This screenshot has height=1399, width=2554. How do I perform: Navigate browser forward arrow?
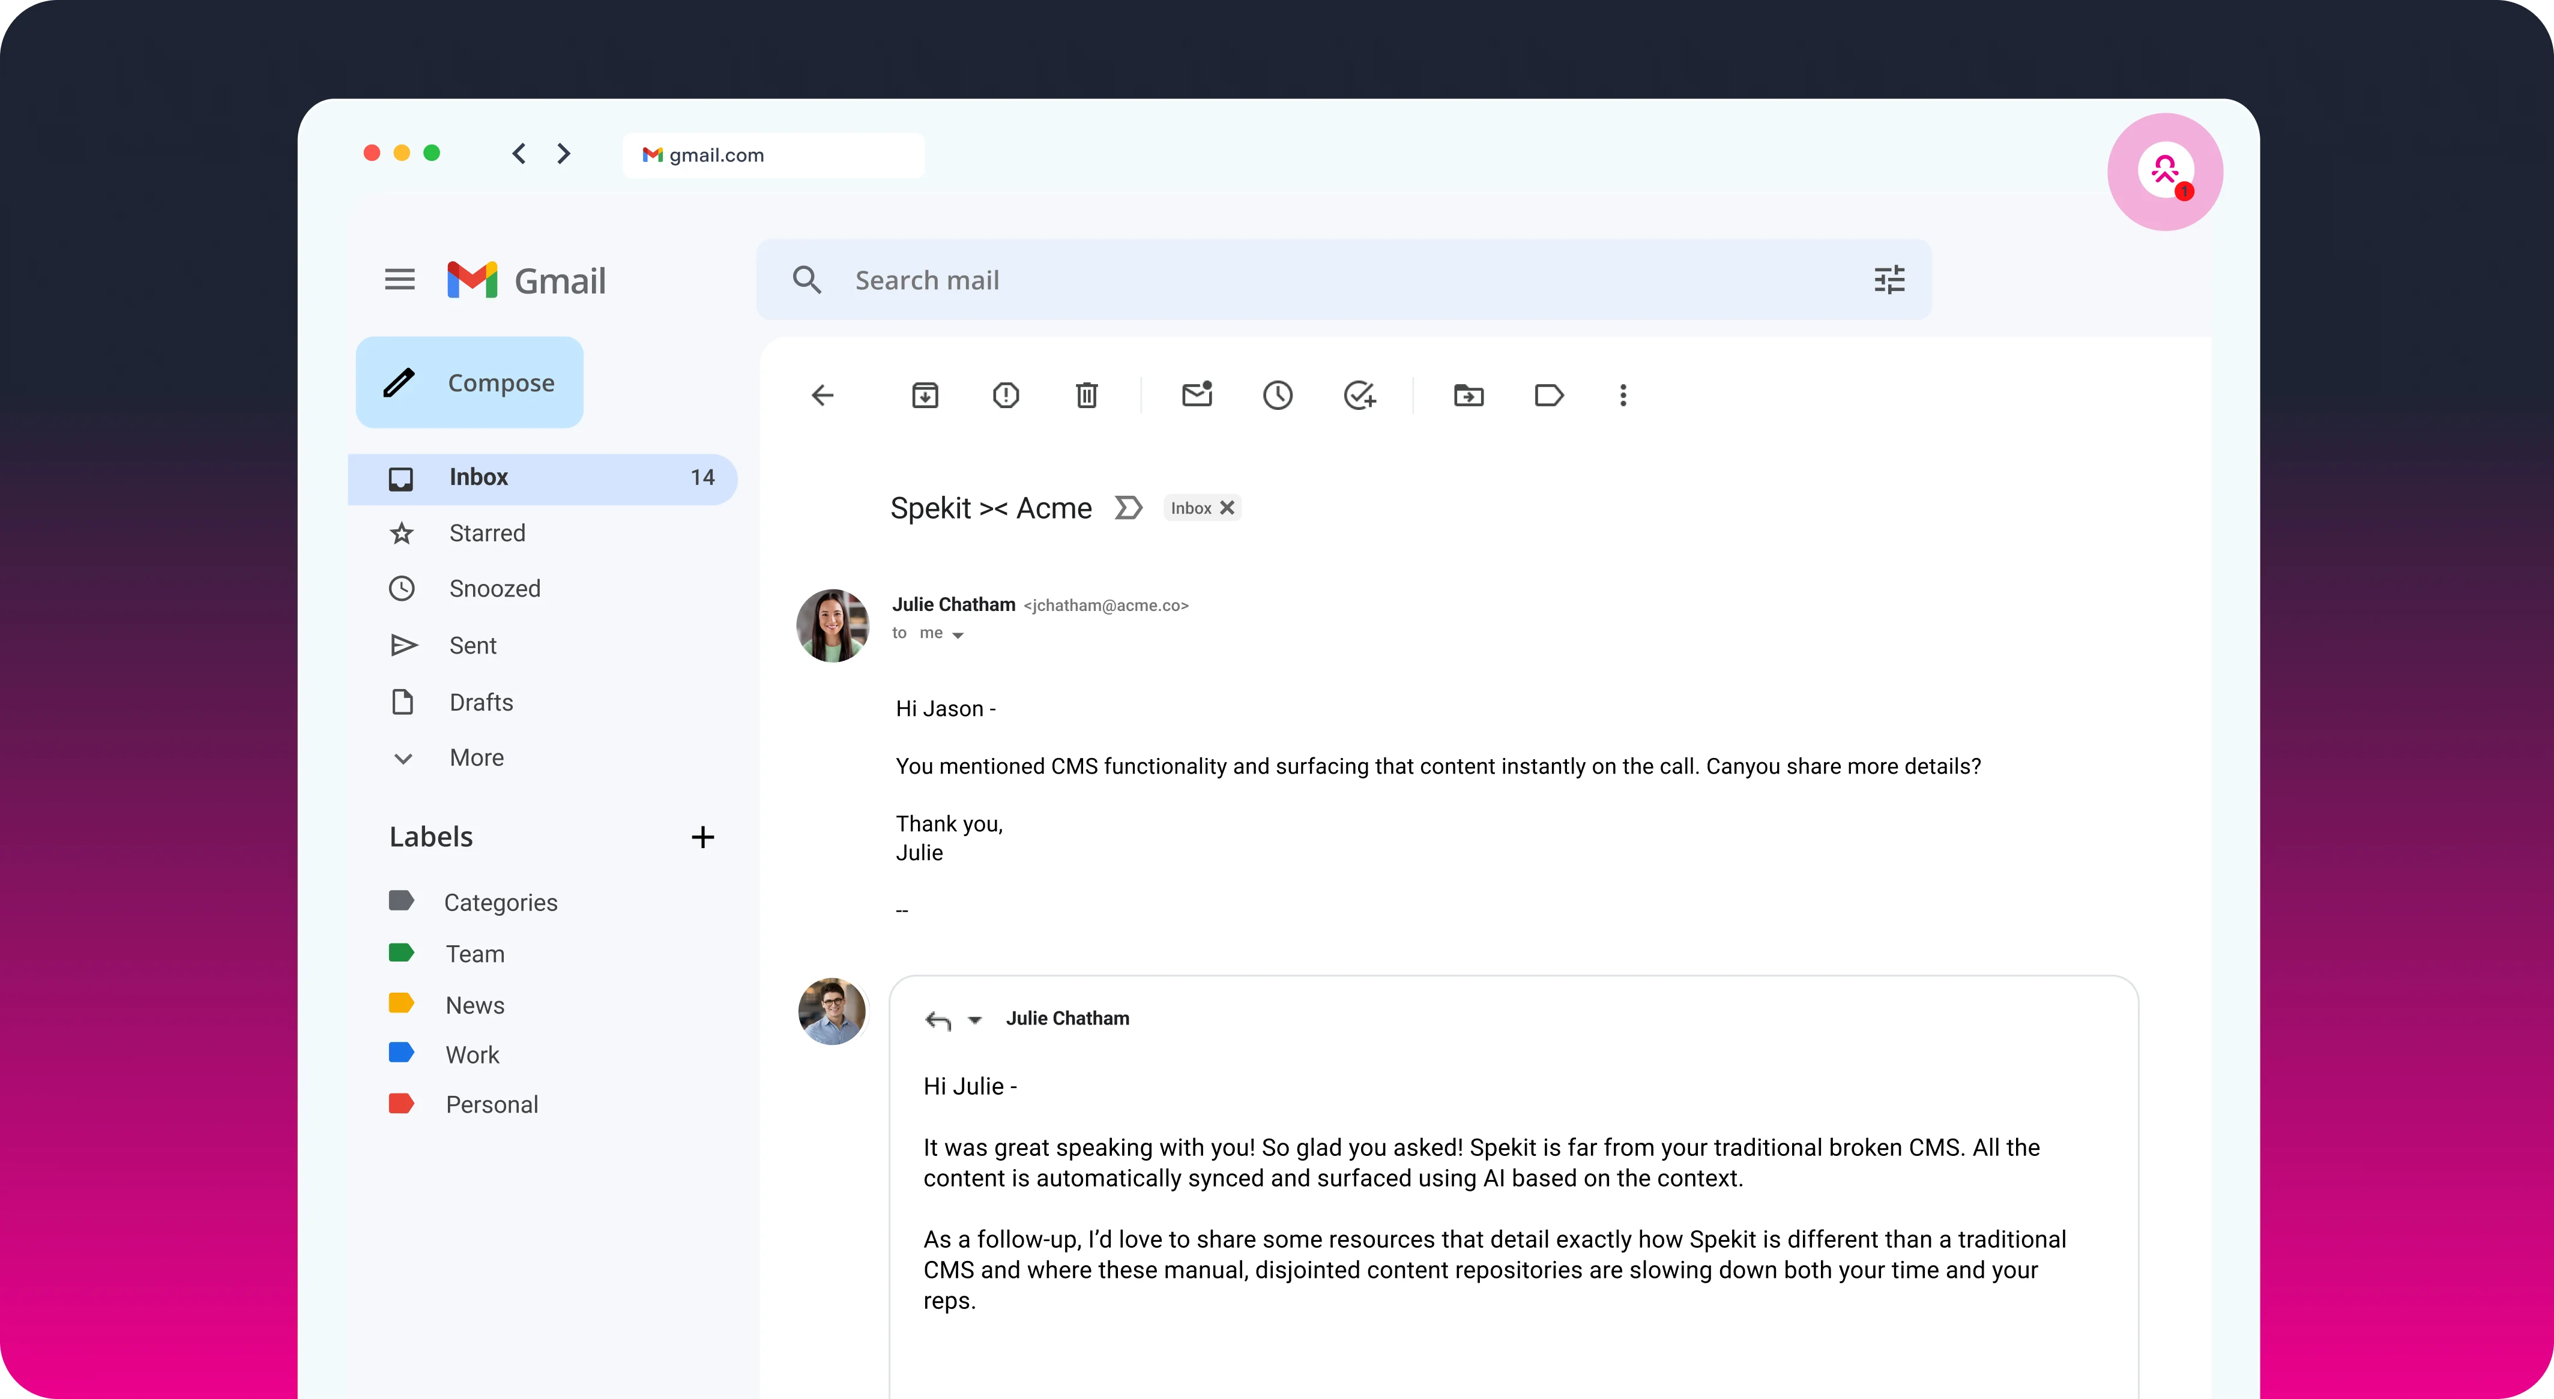(x=564, y=154)
